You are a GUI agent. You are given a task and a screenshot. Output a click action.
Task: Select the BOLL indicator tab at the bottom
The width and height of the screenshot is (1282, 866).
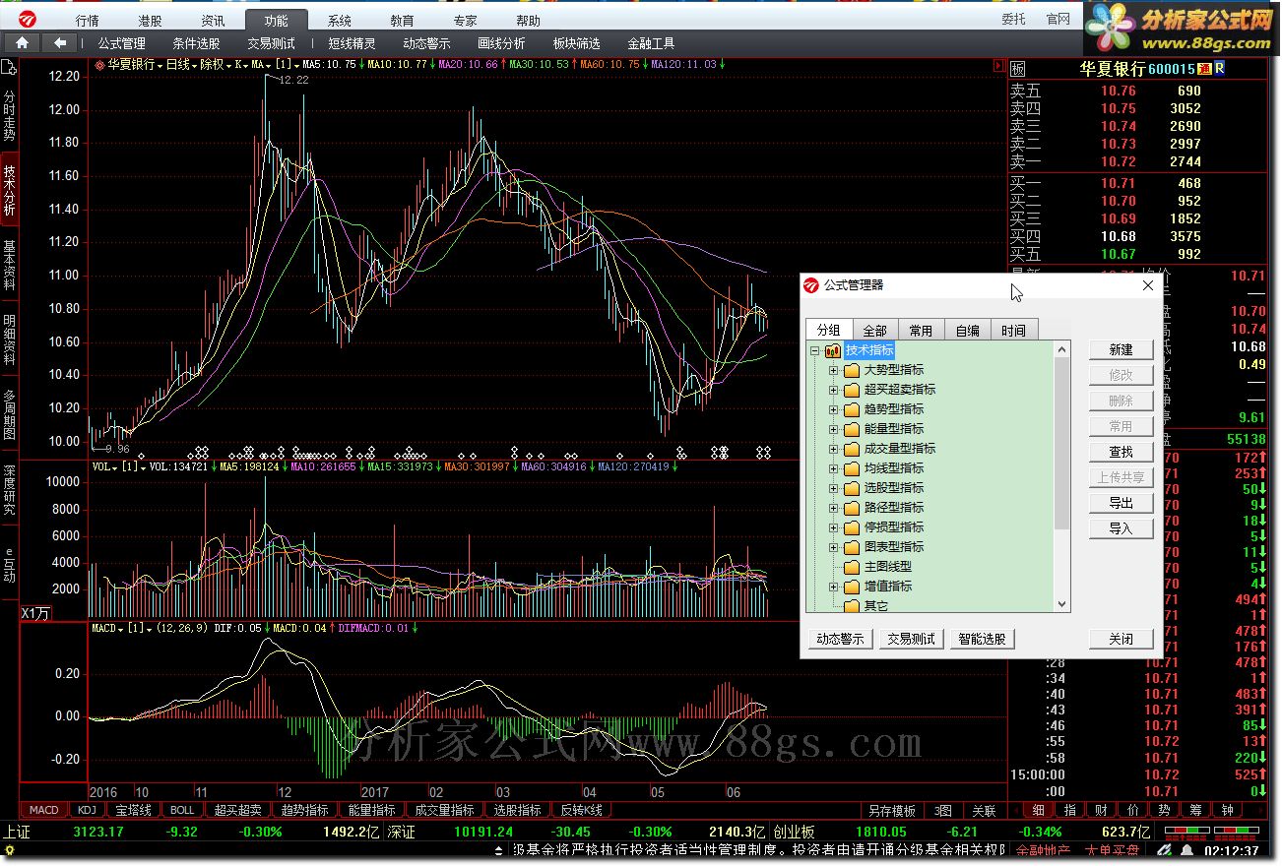(x=182, y=810)
